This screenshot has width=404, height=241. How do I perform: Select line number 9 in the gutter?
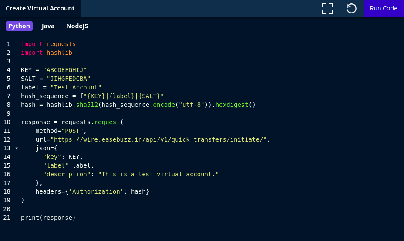(x=9, y=114)
